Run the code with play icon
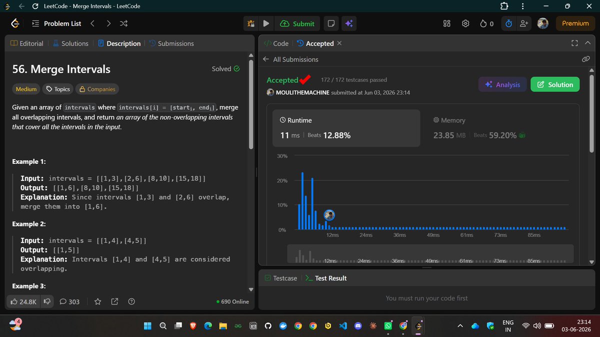The height and width of the screenshot is (337, 600). click(266, 23)
